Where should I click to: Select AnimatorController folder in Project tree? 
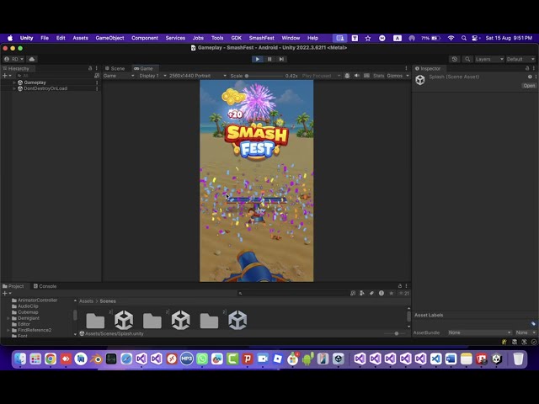click(x=37, y=300)
